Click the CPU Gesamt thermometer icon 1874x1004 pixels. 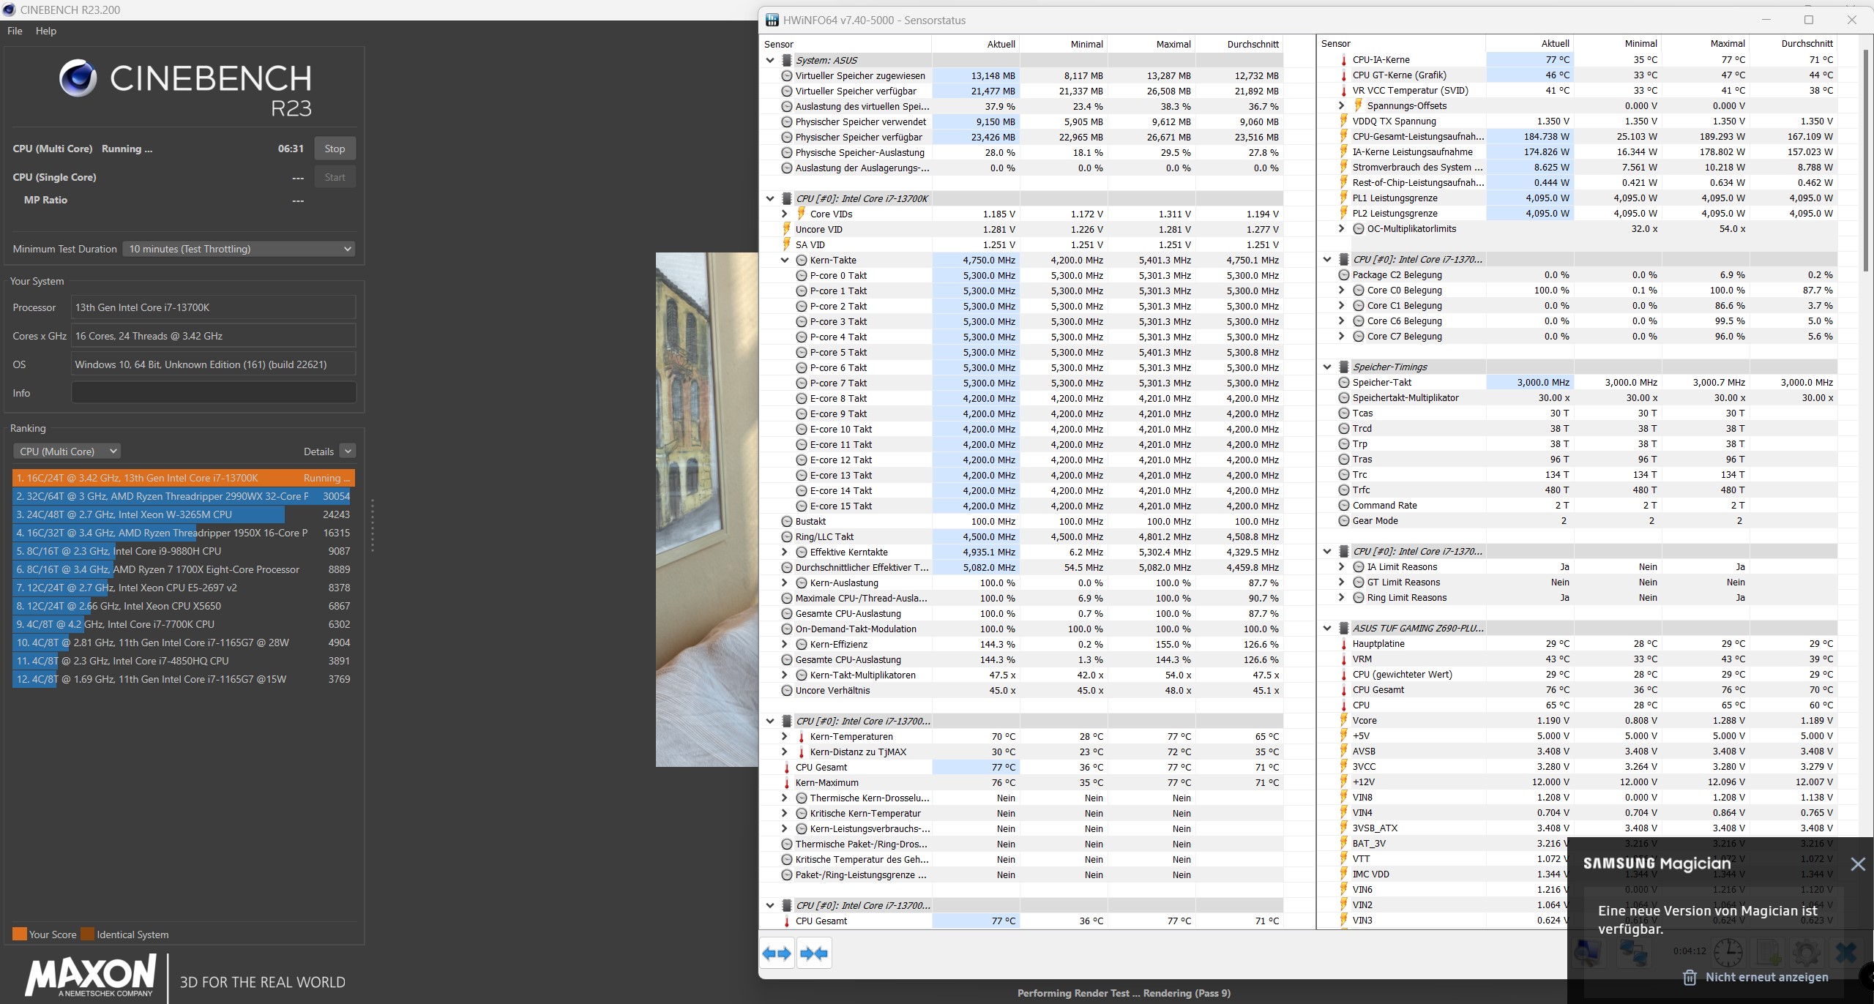click(787, 768)
